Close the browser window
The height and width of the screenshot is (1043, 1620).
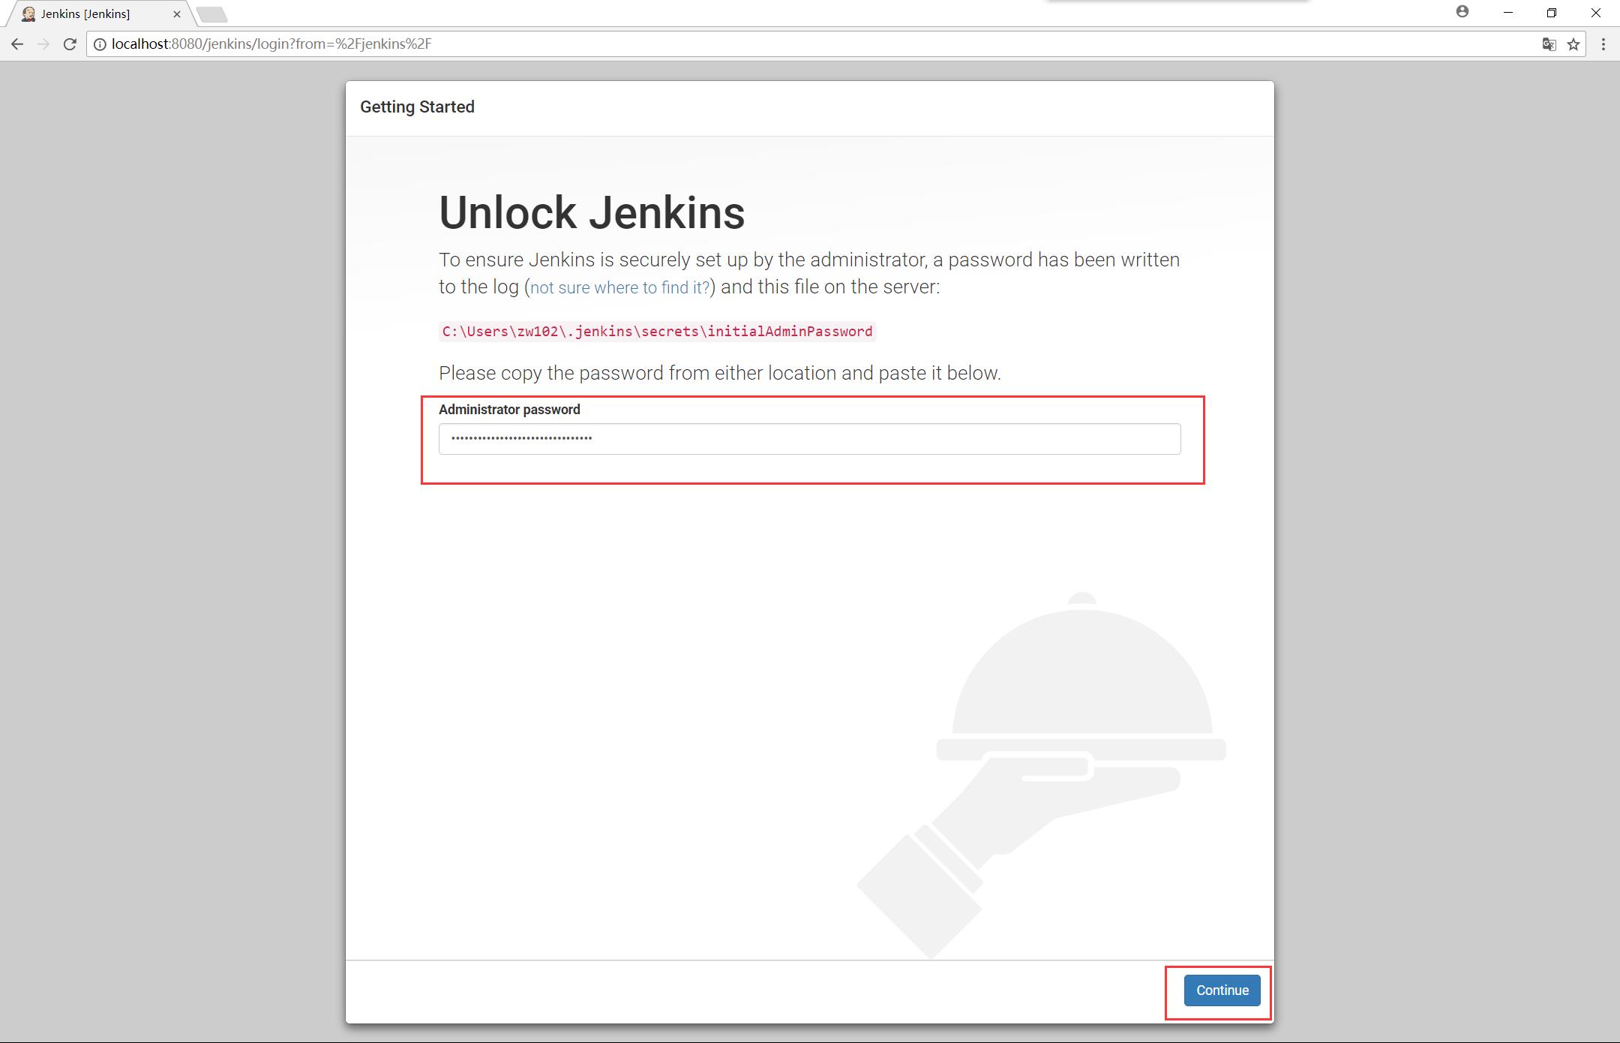[x=1596, y=13]
